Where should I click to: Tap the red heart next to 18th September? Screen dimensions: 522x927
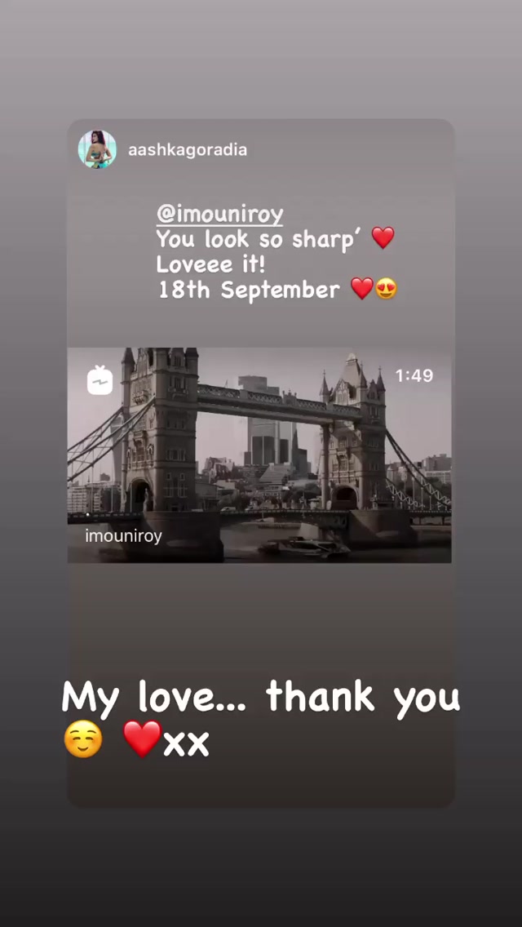pyautogui.click(x=362, y=289)
